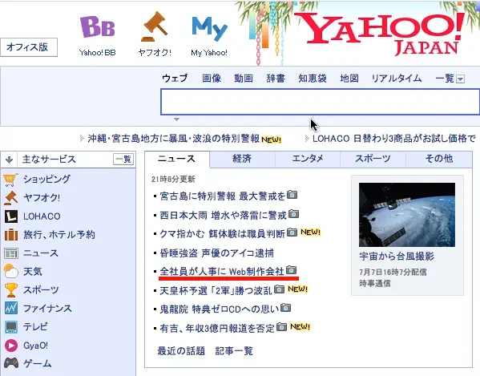Viewport: 480px width, 376px height.
Task: Open the 全社員が人事に Web制作会社 headline
Action: pyautogui.click(x=222, y=271)
